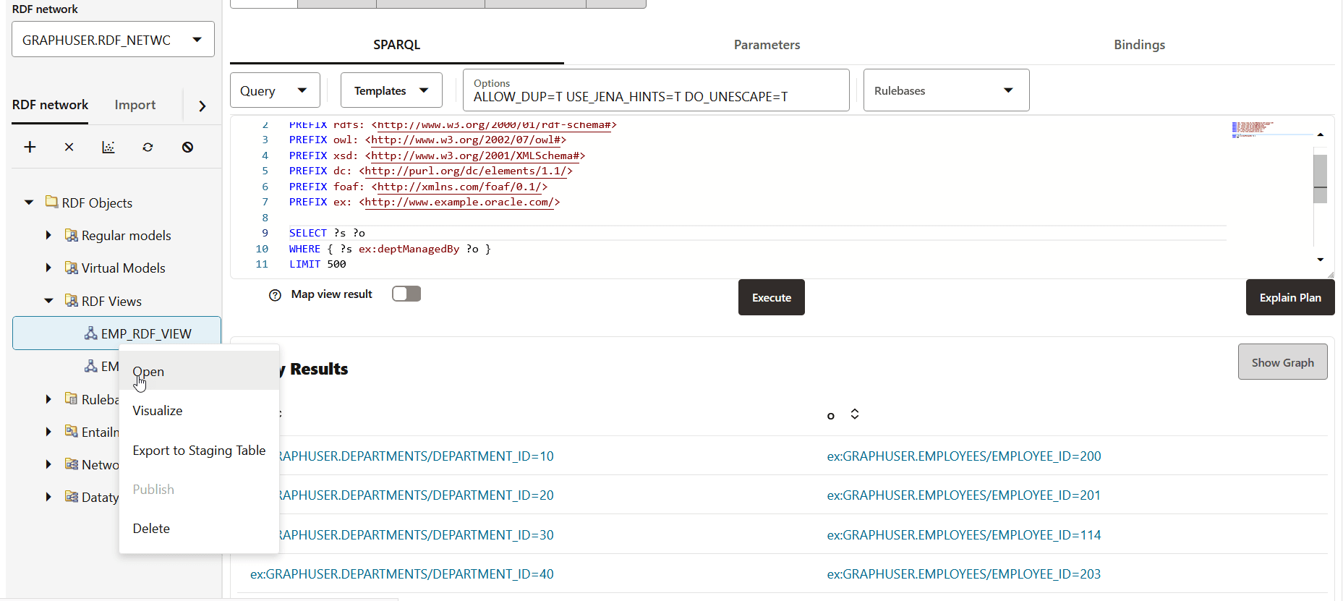Open the Rulebases dropdown
Image resolution: width=1343 pixels, height=601 pixels.
coord(946,90)
